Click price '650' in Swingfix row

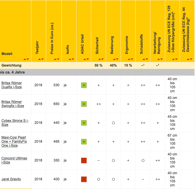57,104
